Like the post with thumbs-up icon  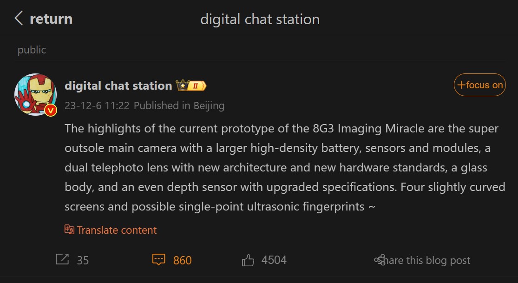(x=248, y=260)
